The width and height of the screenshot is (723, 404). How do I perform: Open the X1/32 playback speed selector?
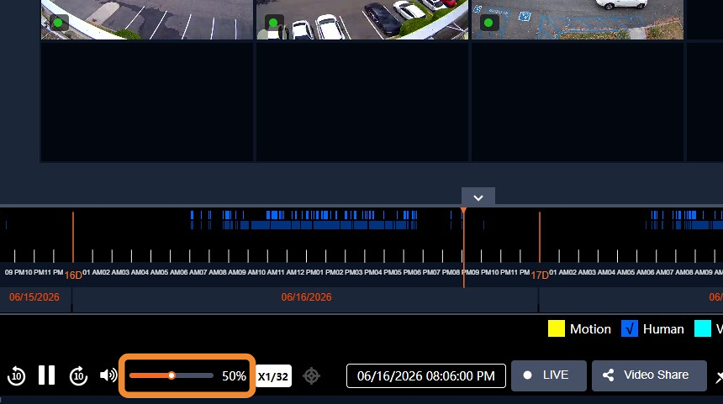click(273, 376)
